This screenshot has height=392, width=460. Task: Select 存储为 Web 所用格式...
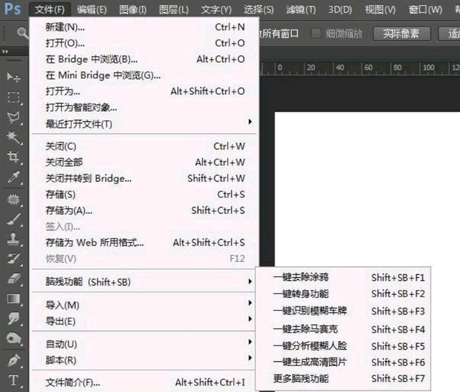coord(144,243)
